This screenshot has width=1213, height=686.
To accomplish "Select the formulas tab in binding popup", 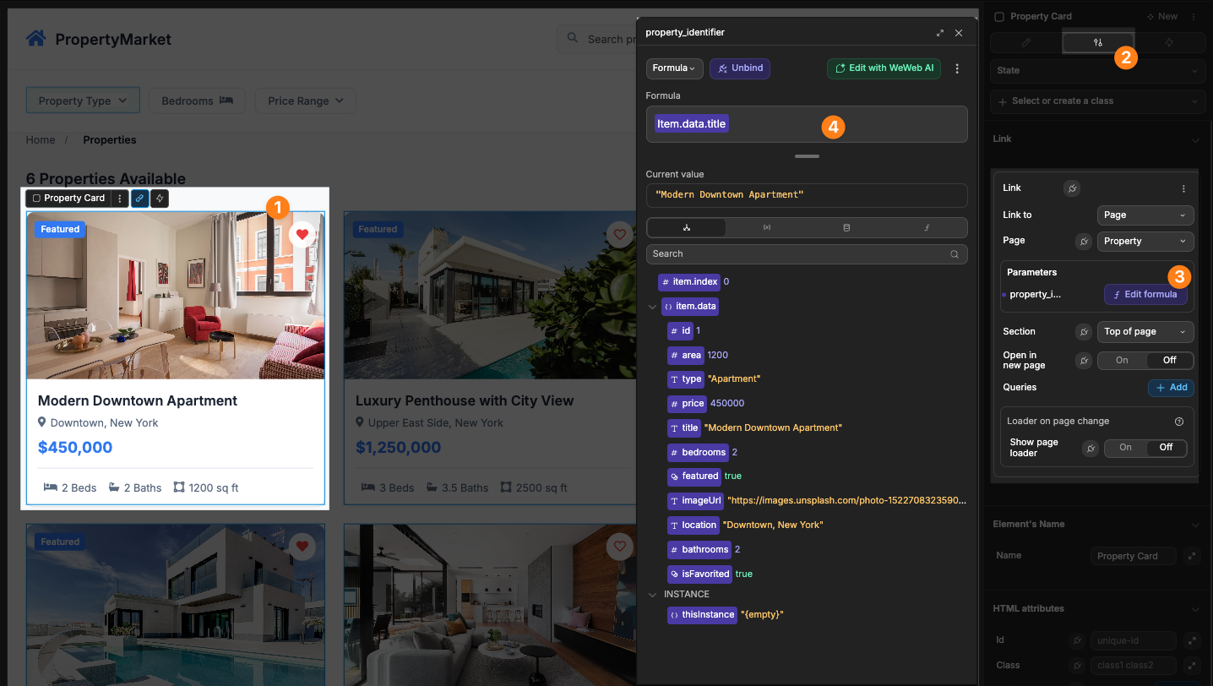I will (x=926, y=227).
